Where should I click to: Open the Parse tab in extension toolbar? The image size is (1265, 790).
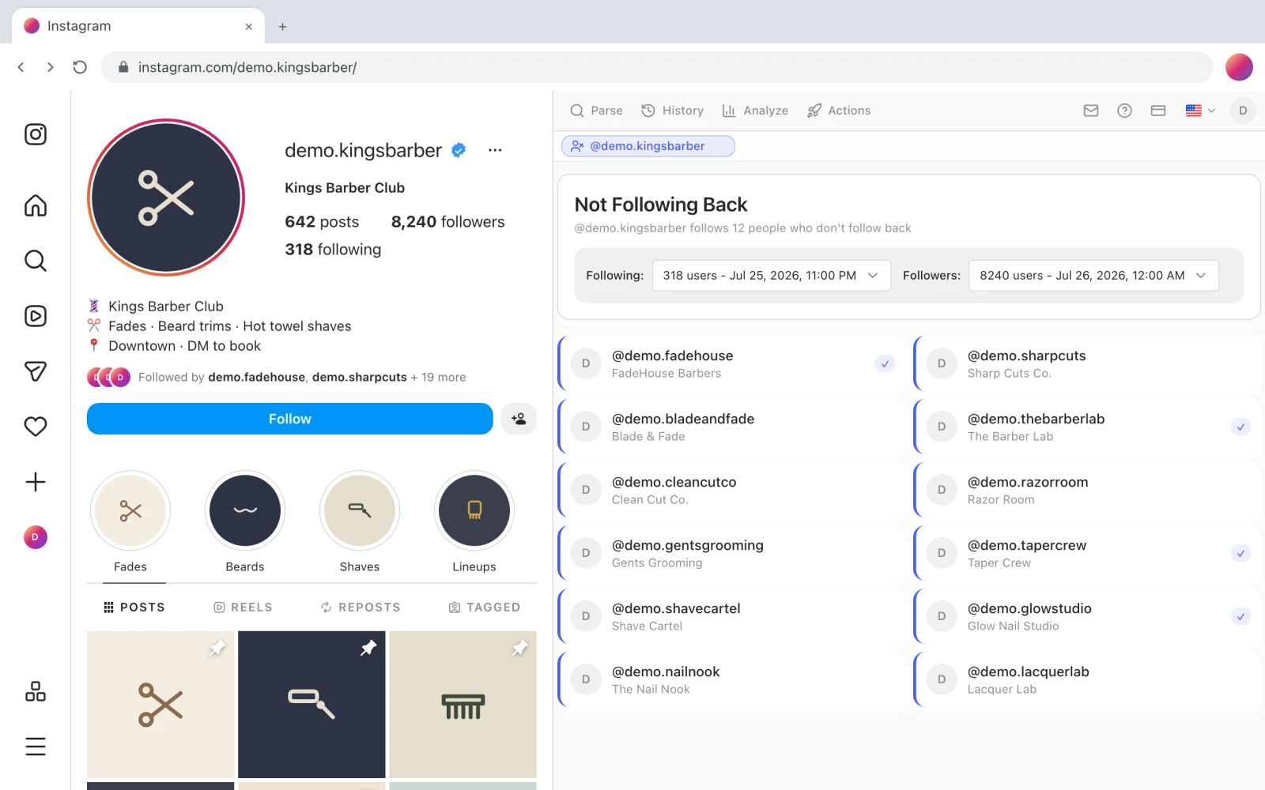[x=597, y=111]
